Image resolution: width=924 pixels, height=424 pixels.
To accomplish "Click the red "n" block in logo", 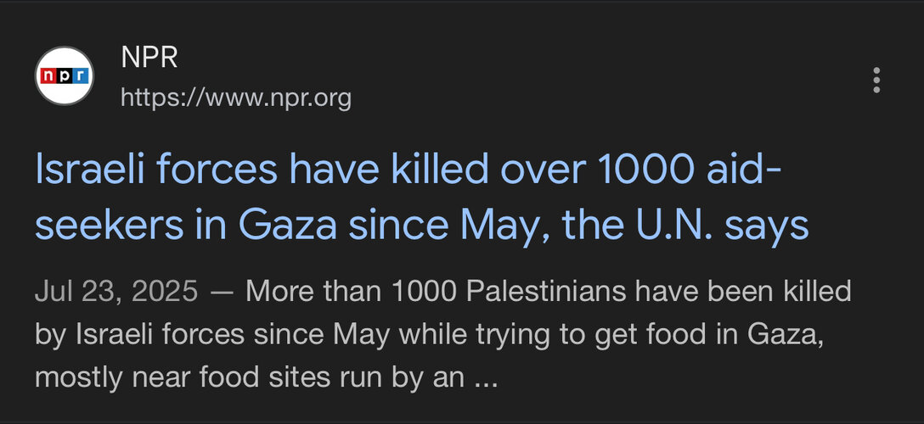I will point(48,75).
